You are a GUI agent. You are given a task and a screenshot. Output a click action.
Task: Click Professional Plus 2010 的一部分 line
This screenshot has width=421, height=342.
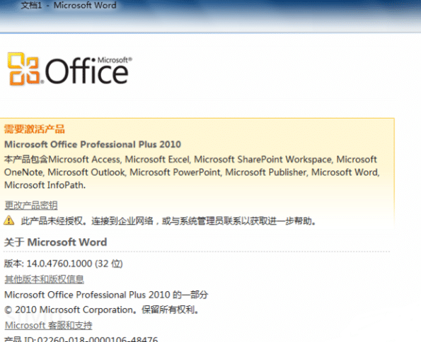[106, 295]
